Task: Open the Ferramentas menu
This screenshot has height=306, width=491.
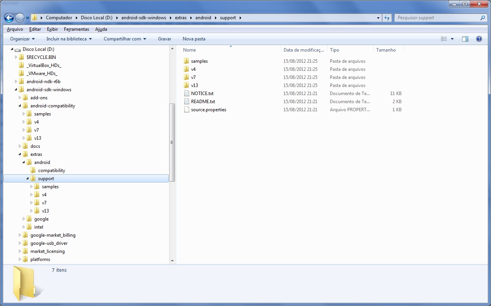Action: coord(76,29)
